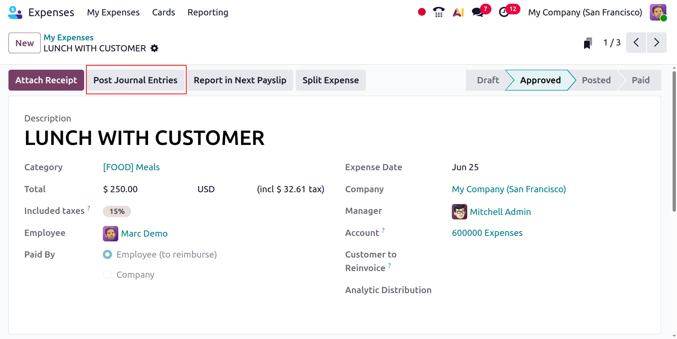Click the red recording indicator icon

tap(422, 12)
